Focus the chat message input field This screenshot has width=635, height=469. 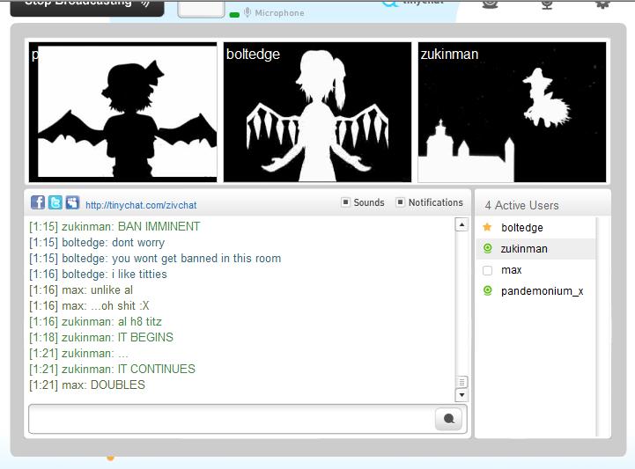[232, 419]
